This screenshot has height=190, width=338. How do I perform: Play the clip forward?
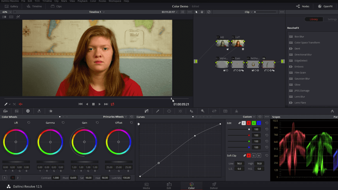click(100, 104)
